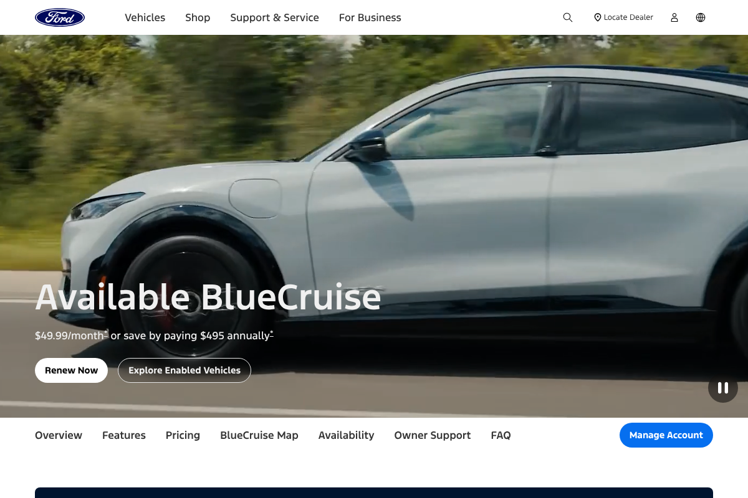Click the Ford oval logo

coord(60,17)
